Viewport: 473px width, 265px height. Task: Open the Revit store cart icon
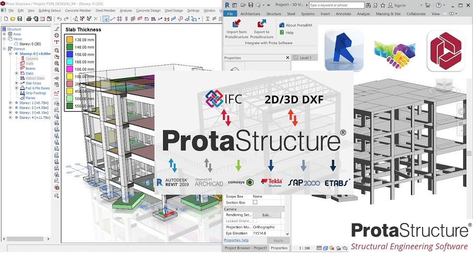(x=427, y=5)
